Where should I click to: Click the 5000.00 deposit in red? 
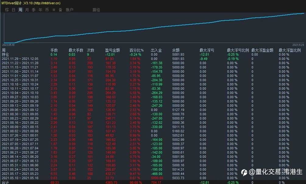[x=157, y=178]
